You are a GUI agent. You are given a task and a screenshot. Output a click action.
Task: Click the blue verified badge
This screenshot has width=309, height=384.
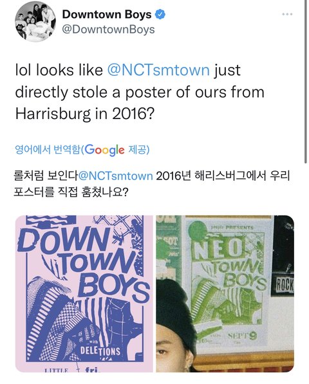pos(160,14)
